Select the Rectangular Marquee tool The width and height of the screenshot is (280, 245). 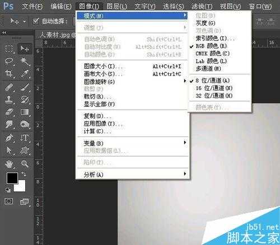click(x=9, y=49)
